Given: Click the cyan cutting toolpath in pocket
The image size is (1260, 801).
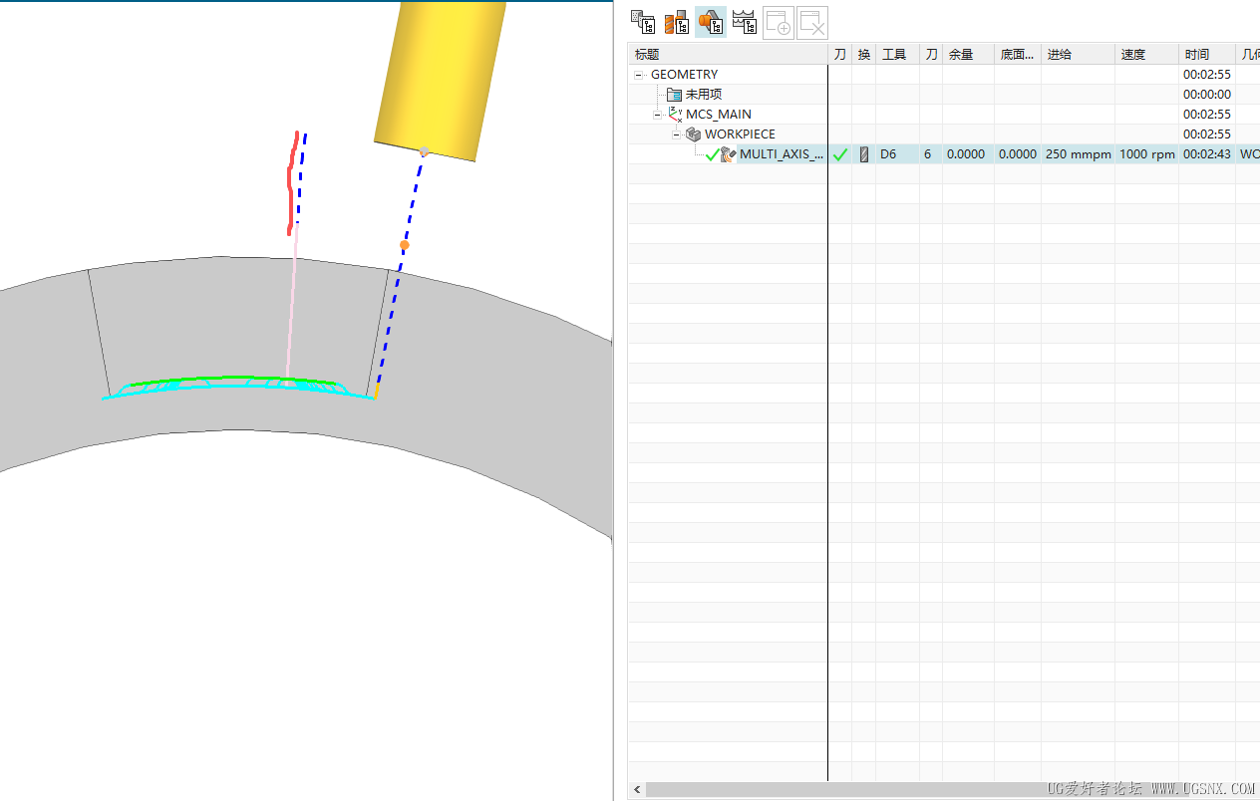Looking at the screenshot, I should [x=239, y=388].
